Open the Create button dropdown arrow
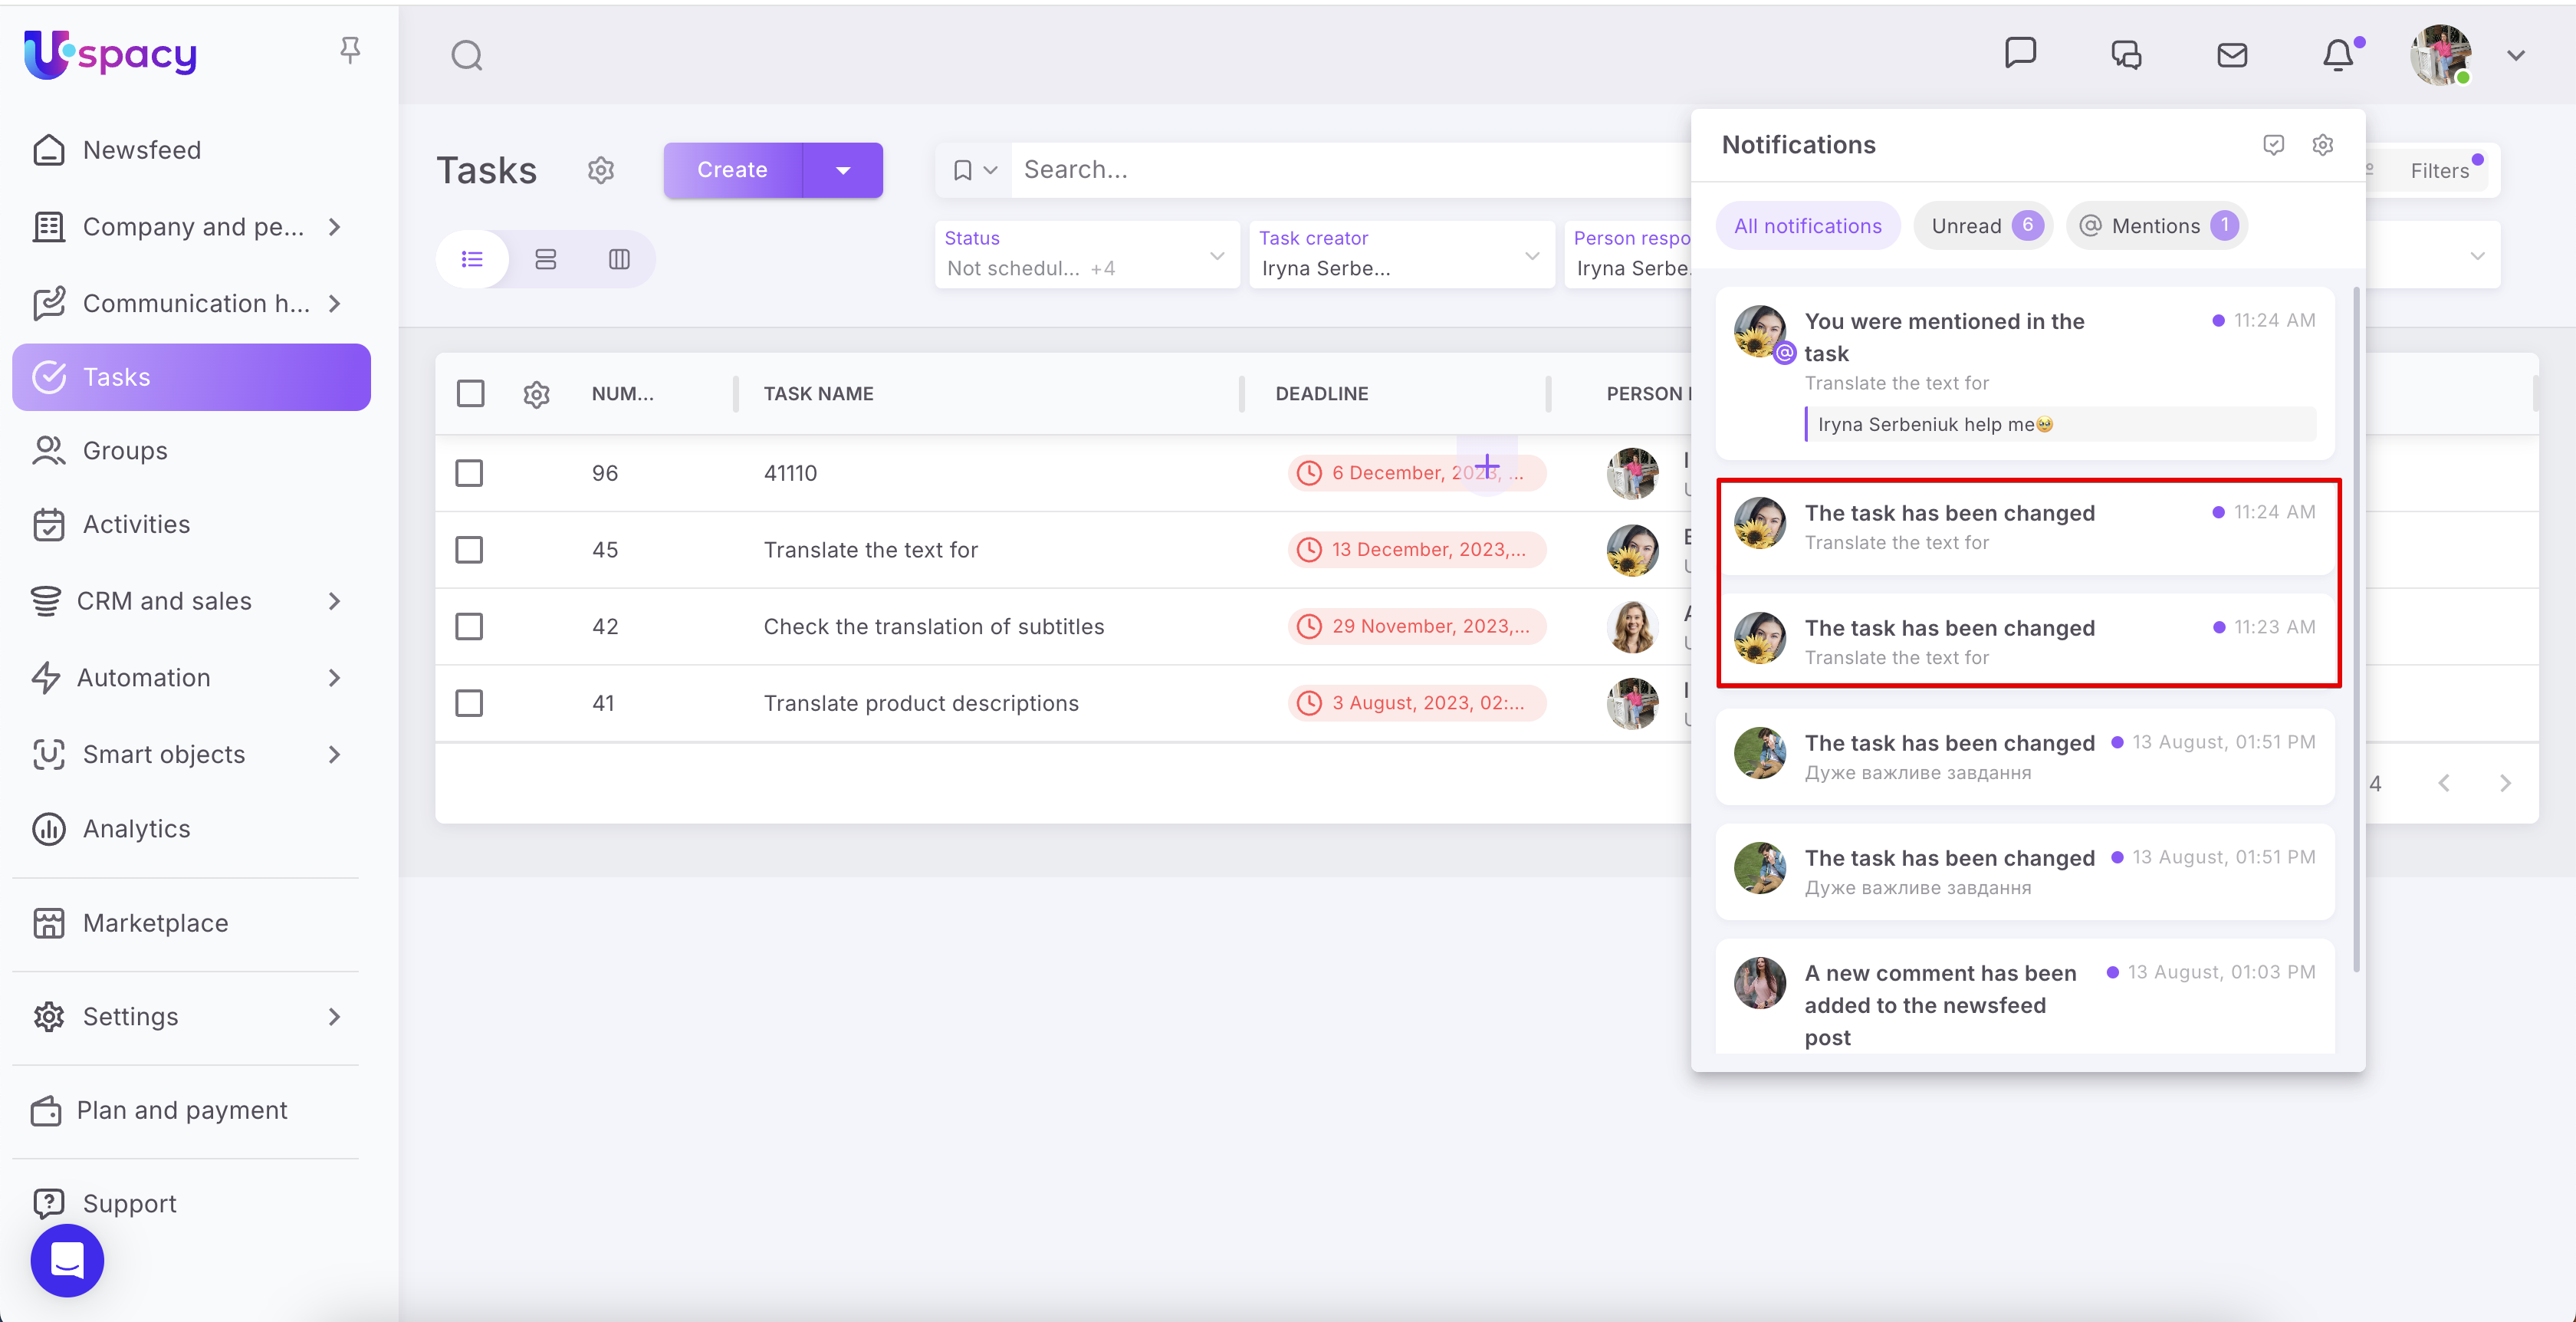This screenshot has width=2576, height=1322. (842, 171)
